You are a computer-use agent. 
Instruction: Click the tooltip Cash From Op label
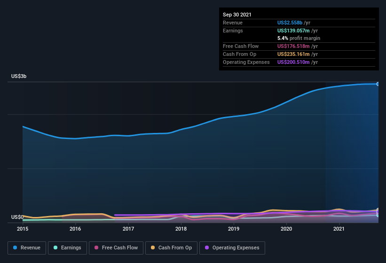(239, 54)
